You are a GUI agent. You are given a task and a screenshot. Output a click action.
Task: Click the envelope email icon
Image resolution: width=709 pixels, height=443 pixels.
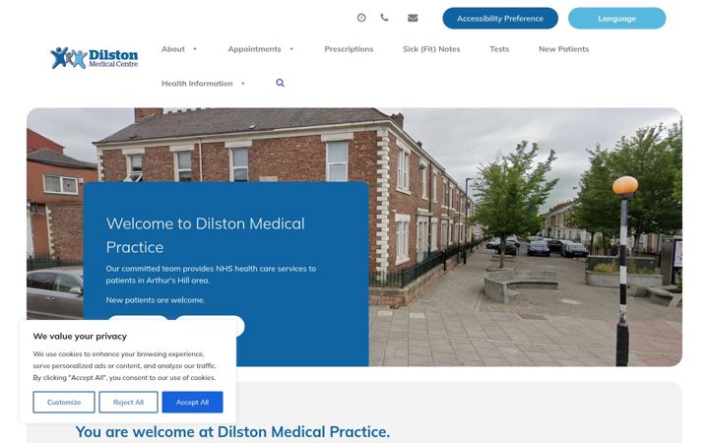tap(413, 18)
